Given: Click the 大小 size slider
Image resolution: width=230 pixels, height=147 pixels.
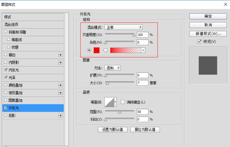Looking at the screenshot, I should coord(119,83).
